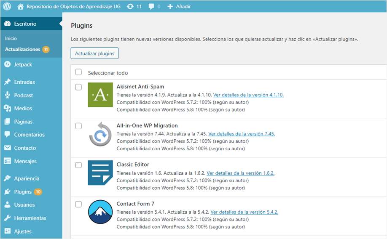Go to Inicio submenu item
The width and height of the screenshot is (387, 239).
pos(11,38)
